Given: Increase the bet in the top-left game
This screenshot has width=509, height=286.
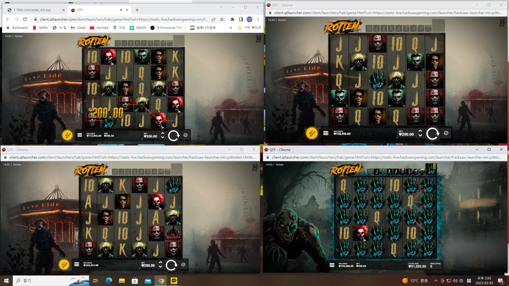Looking at the screenshot, I should click(163, 133).
